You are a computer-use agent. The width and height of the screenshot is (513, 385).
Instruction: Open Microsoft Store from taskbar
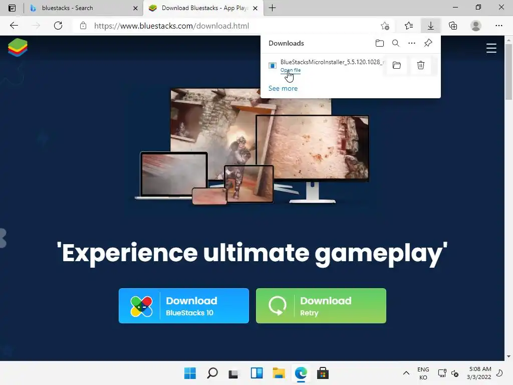click(323, 373)
